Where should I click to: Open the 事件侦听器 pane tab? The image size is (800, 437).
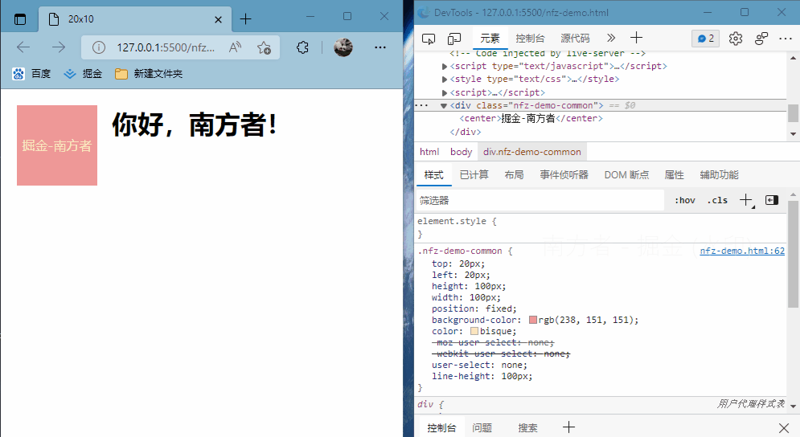pos(564,175)
